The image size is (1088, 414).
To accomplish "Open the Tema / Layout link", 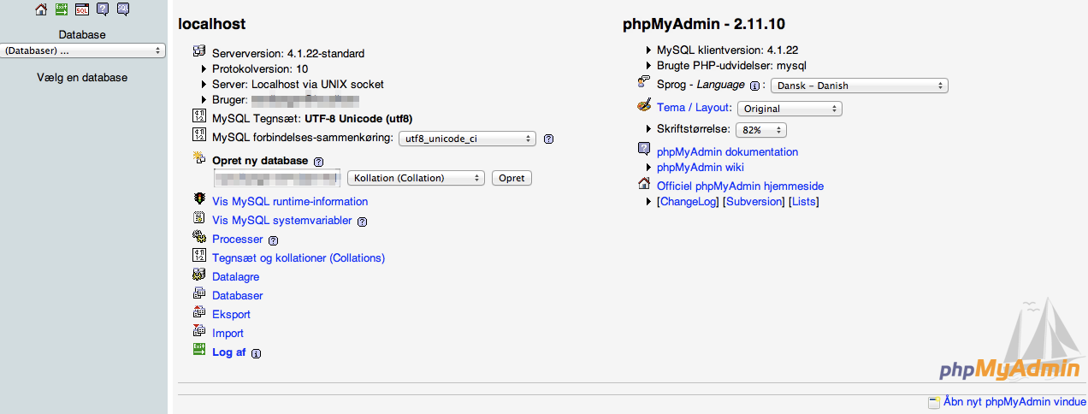I will tap(695, 108).
